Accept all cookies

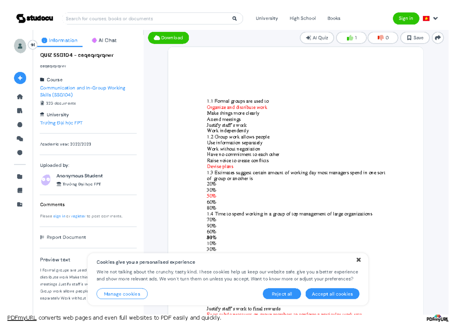click(332, 294)
